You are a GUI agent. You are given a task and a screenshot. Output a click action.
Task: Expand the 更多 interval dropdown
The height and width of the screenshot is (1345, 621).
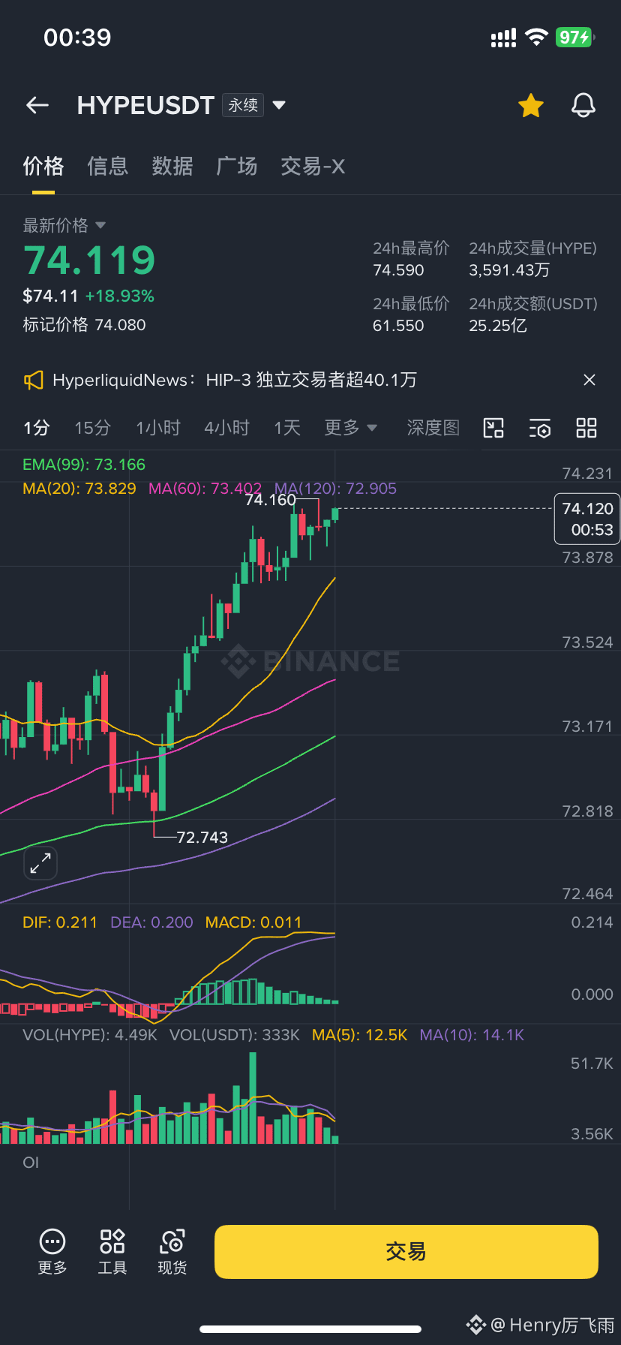pyautogui.click(x=350, y=428)
